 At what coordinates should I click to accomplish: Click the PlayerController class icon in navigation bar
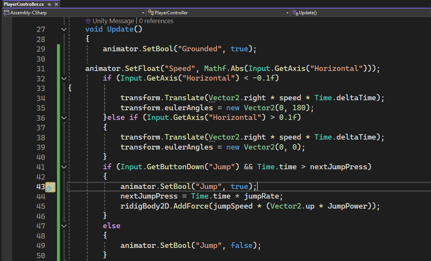click(151, 13)
